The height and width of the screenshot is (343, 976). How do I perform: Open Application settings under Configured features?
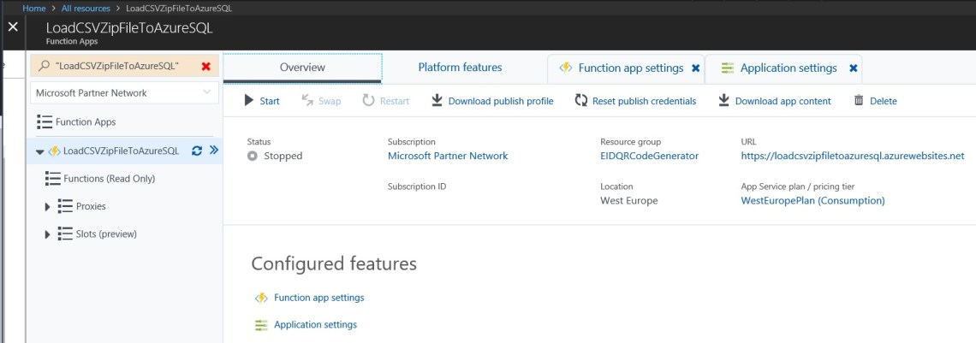coord(315,324)
